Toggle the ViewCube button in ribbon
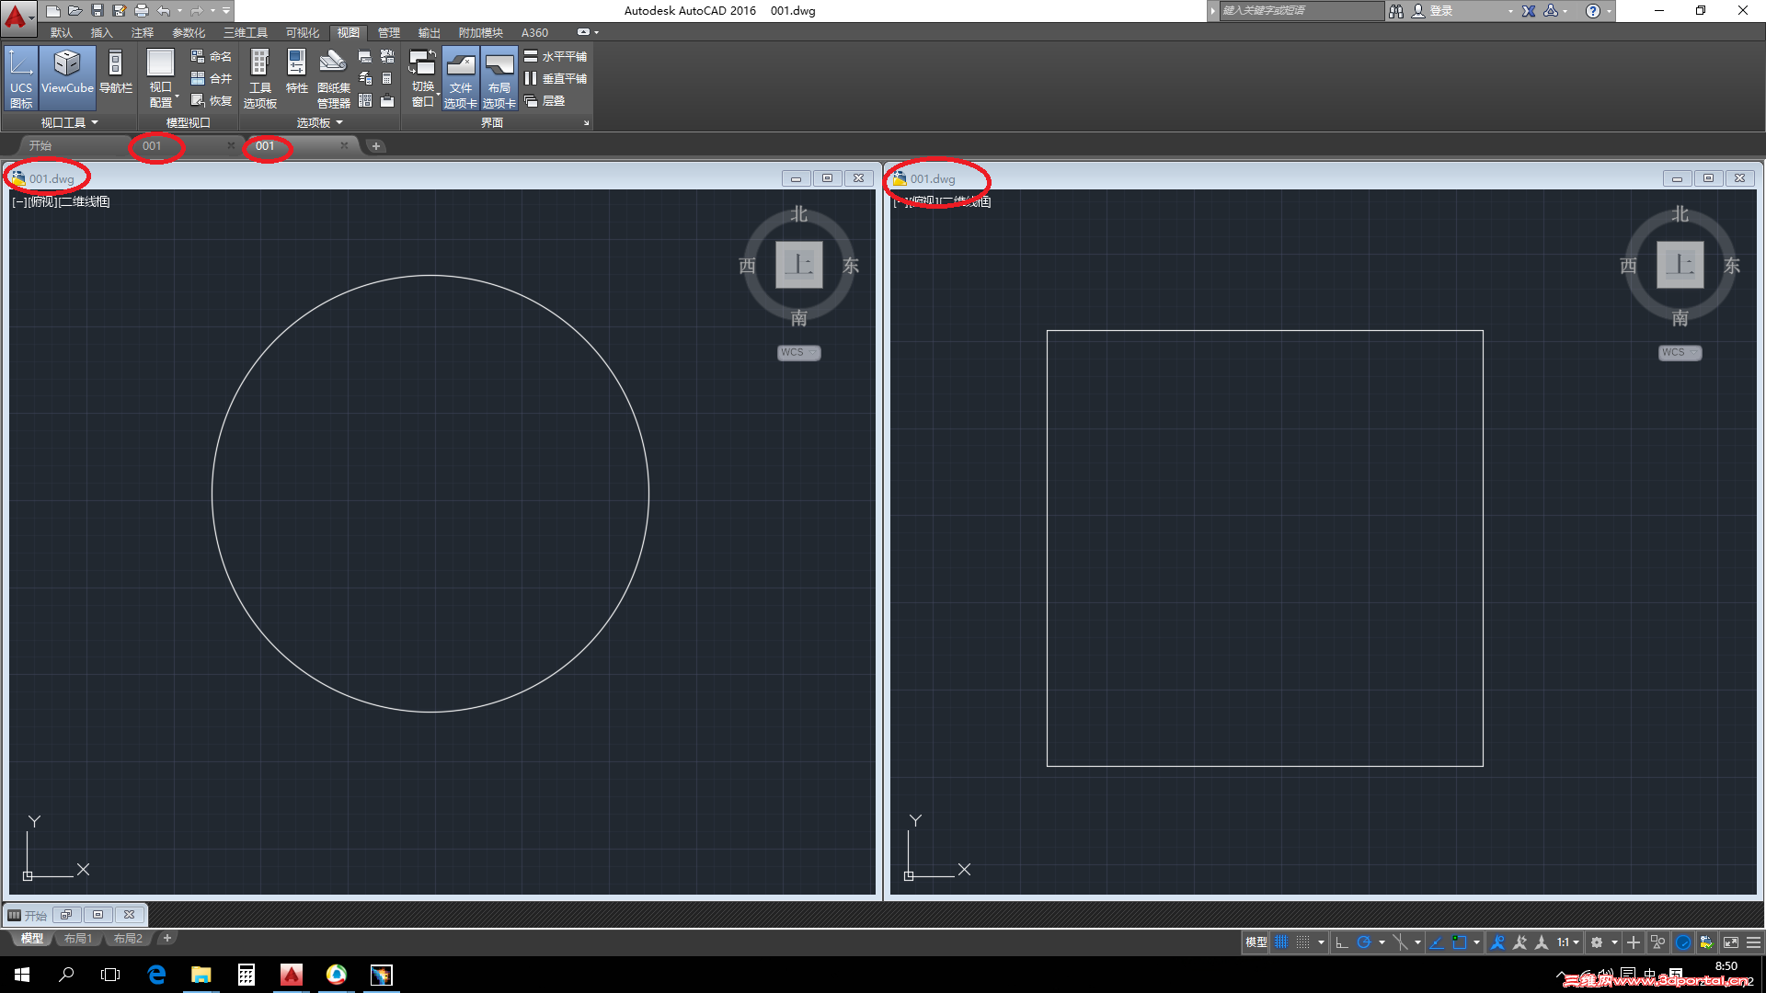 pyautogui.click(x=67, y=77)
